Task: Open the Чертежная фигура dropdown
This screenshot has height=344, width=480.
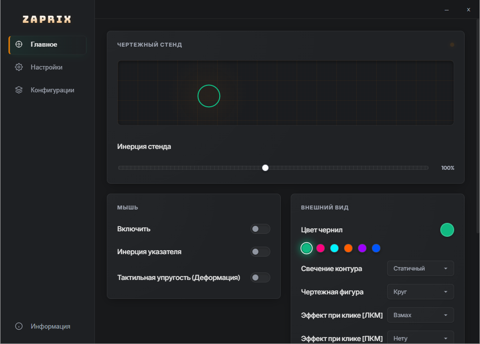Action: pyautogui.click(x=420, y=292)
